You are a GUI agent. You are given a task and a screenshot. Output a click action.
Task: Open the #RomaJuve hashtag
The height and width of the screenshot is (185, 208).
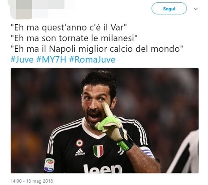click(x=92, y=60)
